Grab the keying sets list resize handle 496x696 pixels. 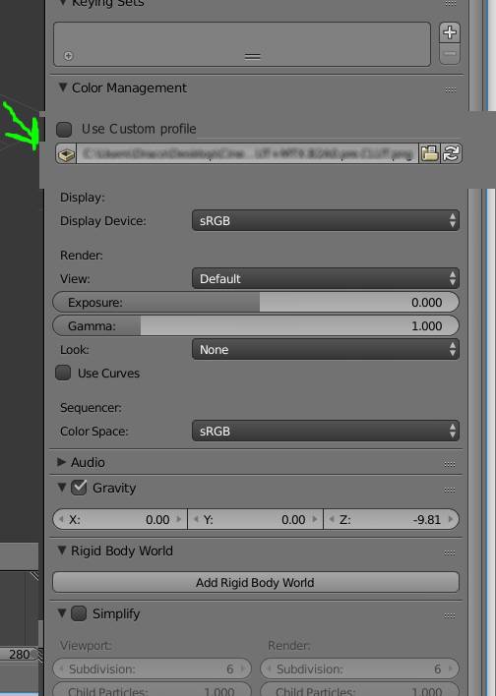pos(252,56)
